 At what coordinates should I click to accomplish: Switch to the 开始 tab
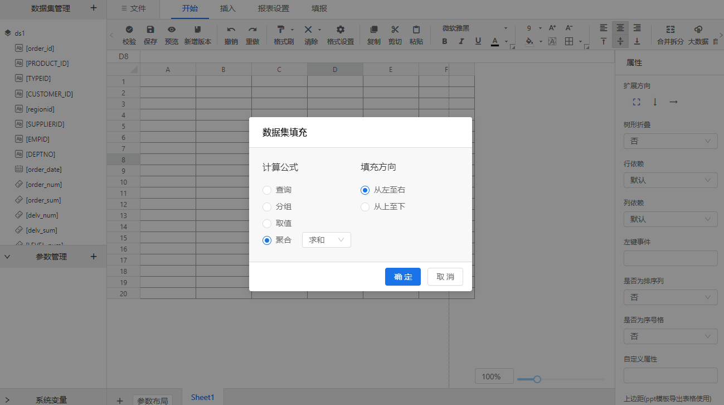(x=189, y=9)
